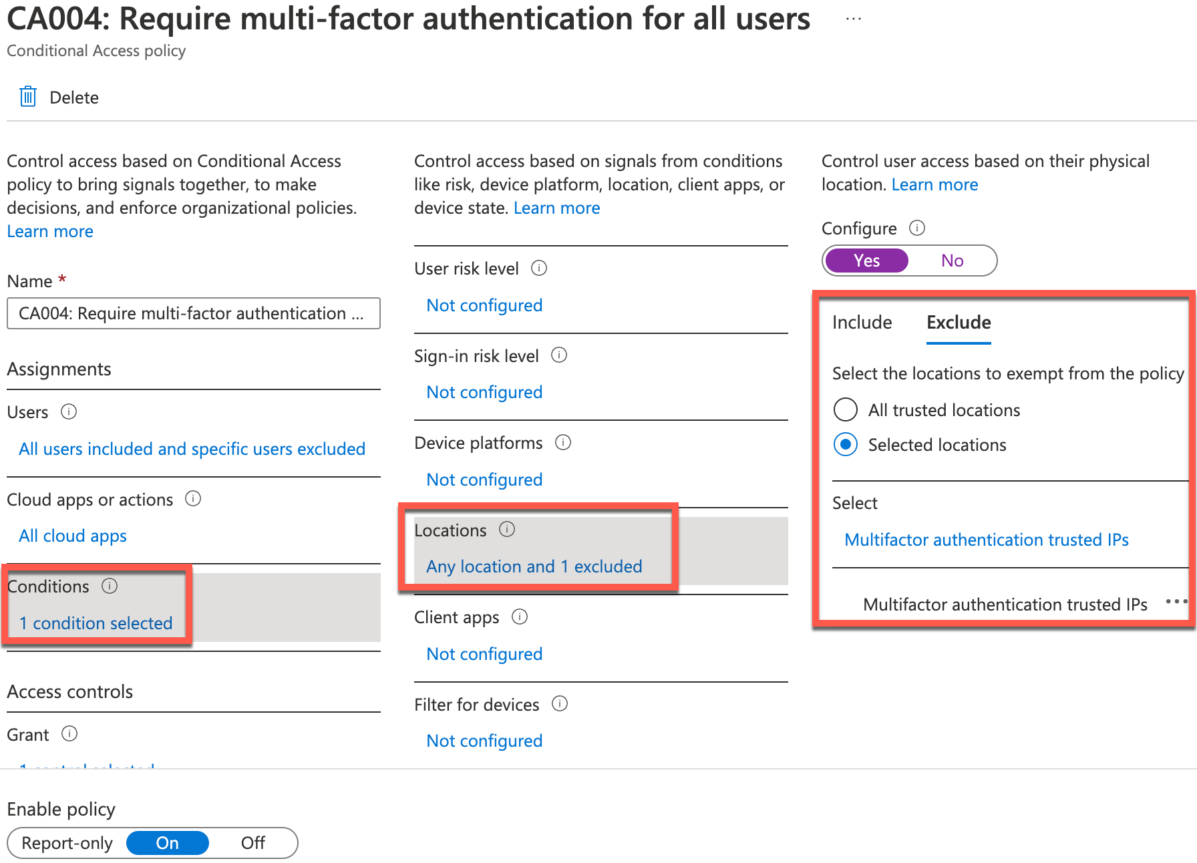Turn Enable policy Off
1197x863 pixels.
point(252,843)
